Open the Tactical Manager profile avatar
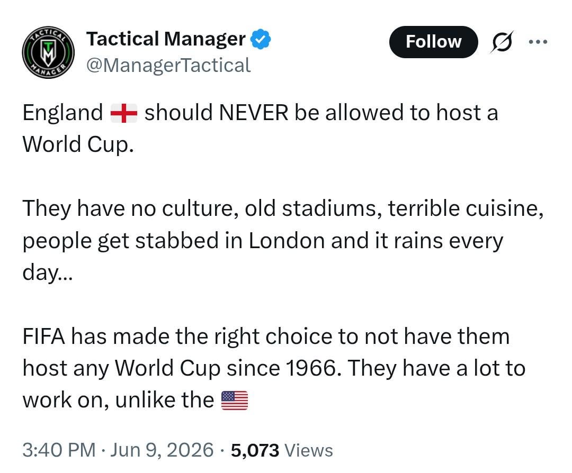The image size is (572, 473). 48,53
